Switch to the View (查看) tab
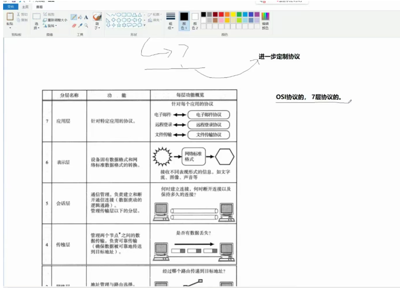The height and width of the screenshot is (288, 400). click(39, 7)
